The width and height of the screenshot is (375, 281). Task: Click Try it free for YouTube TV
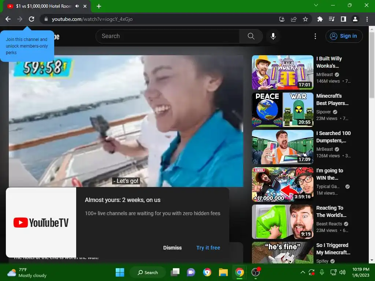(208, 248)
